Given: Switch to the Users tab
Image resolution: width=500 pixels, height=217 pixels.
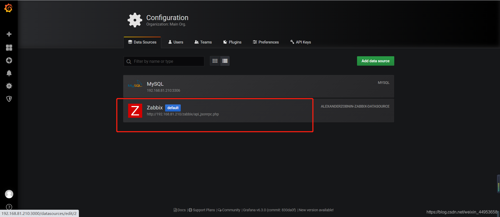Looking at the screenshot, I should [x=176, y=42].
